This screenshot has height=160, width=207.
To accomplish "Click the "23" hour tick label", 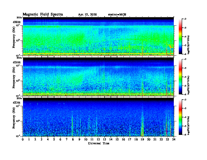I will click(x=167, y=139).
